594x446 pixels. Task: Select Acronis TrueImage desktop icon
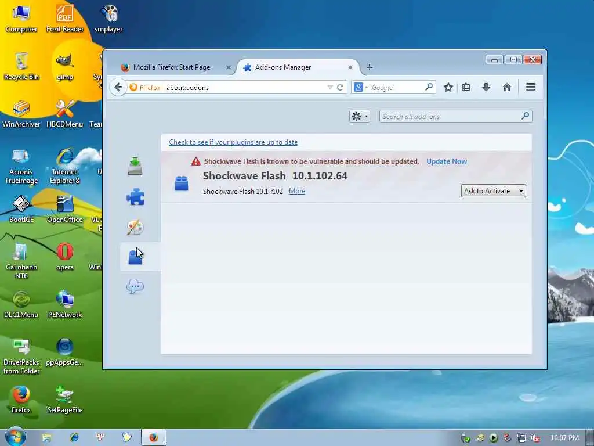point(21,166)
